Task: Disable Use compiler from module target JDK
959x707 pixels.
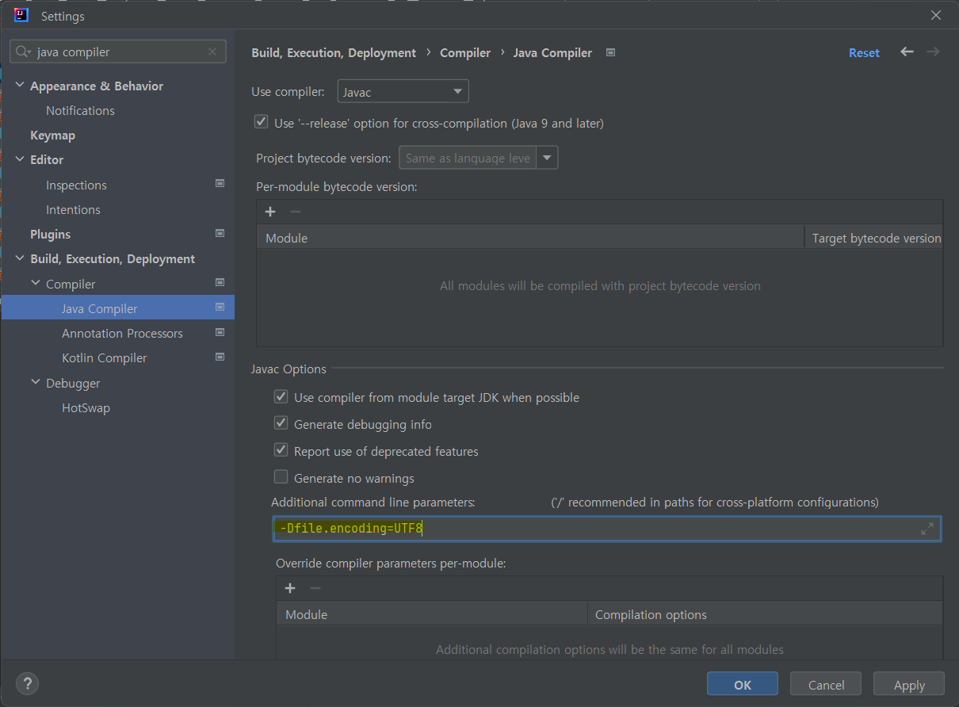Action: pyautogui.click(x=281, y=397)
